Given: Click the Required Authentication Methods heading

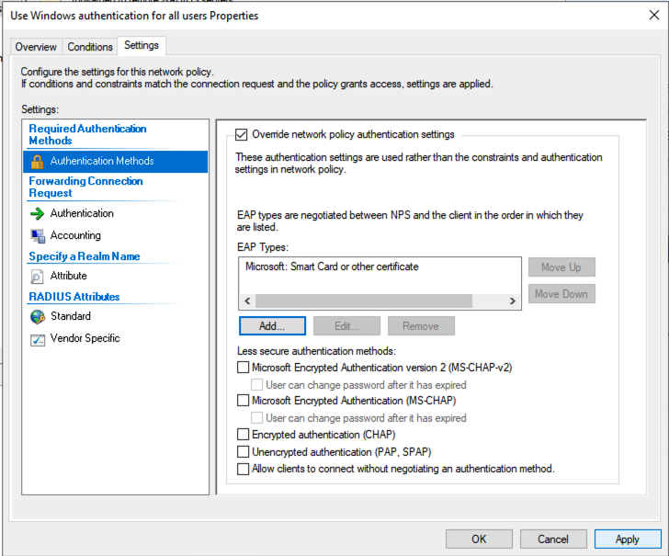Looking at the screenshot, I should (x=87, y=134).
